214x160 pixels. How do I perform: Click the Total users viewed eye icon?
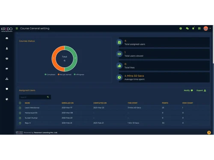pyautogui.click(x=119, y=54)
